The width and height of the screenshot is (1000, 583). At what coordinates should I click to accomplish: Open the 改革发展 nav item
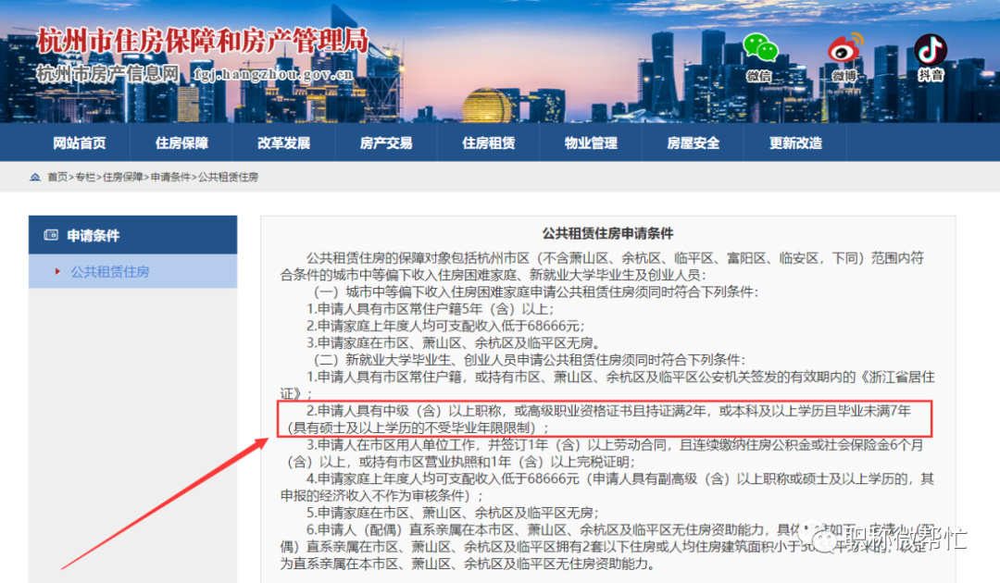(x=284, y=143)
